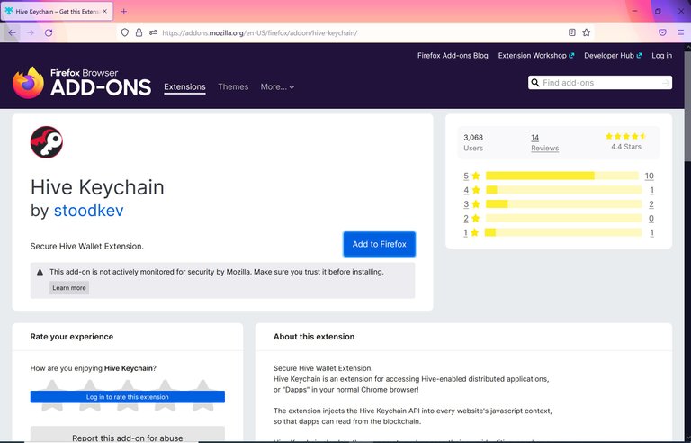Click the 1-star rating bar
This screenshot has width=691, height=443.
pos(563,232)
